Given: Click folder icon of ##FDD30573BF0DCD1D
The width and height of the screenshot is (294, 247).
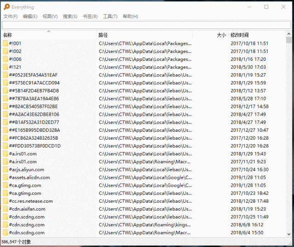Looking at the screenshot, I should [5, 146].
